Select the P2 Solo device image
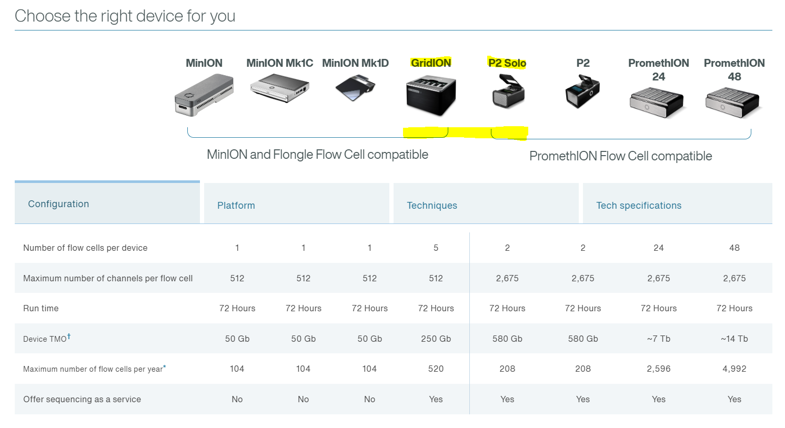This screenshot has height=428, width=785. click(508, 91)
